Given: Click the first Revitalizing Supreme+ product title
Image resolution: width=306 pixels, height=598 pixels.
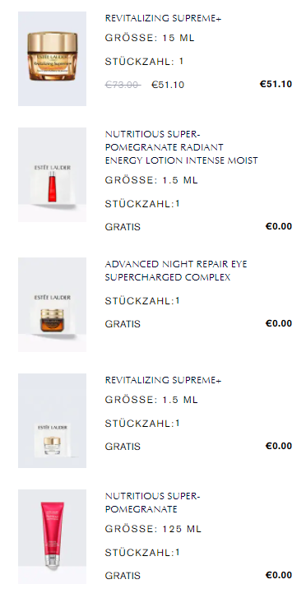Looking at the screenshot, I should pyautogui.click(x=164, y=18).
